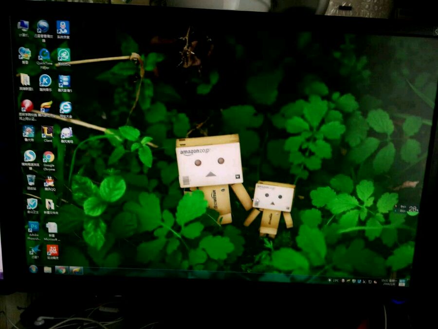
Task: Click the blue square tray icon
Action: tap(359, 281)
